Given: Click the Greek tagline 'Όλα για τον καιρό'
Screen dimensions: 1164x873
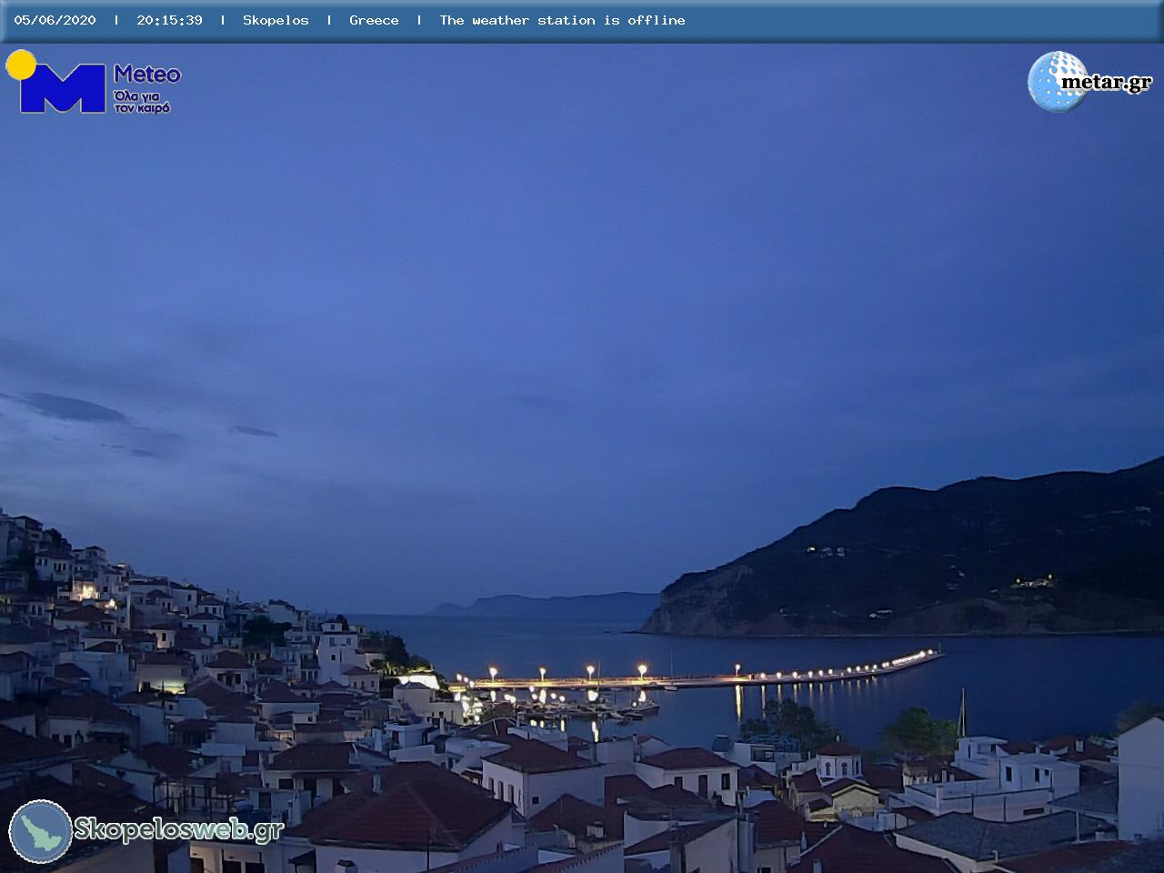Looking at the screenshot, I should click(x=142, y=102).
